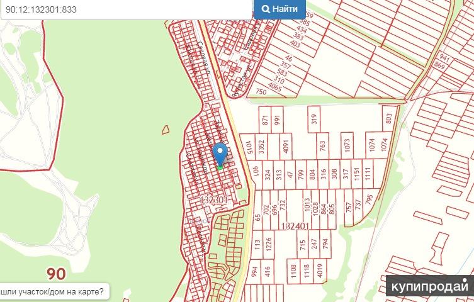This screenshot has width=474, height=302.
Task: Select land parcel numbered 4019
Action: [320, 271]
